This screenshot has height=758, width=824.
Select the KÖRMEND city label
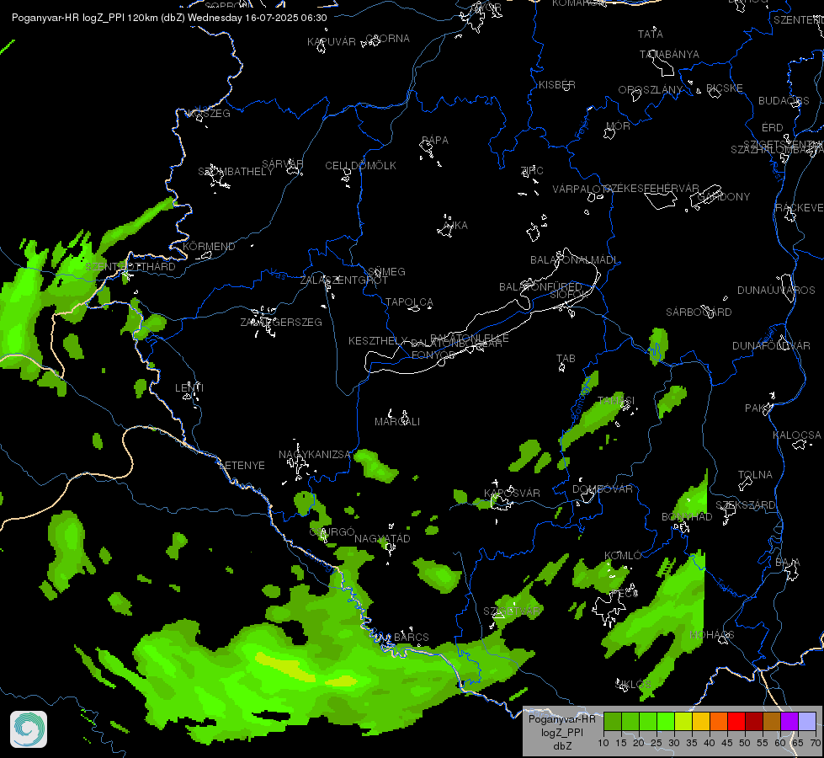[209, 246]
